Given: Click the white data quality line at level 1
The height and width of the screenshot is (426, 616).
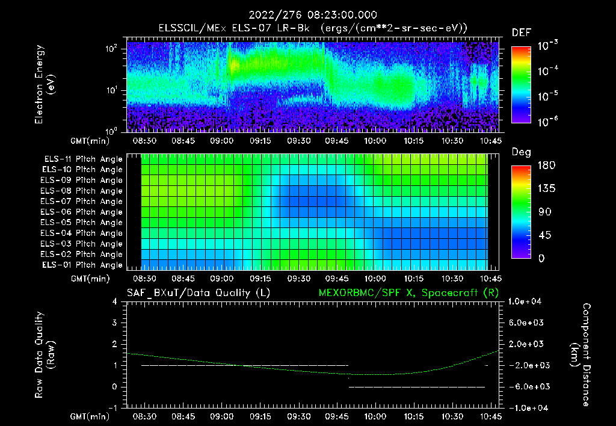Looking at the screenshot, I should [x=245, y=365].
